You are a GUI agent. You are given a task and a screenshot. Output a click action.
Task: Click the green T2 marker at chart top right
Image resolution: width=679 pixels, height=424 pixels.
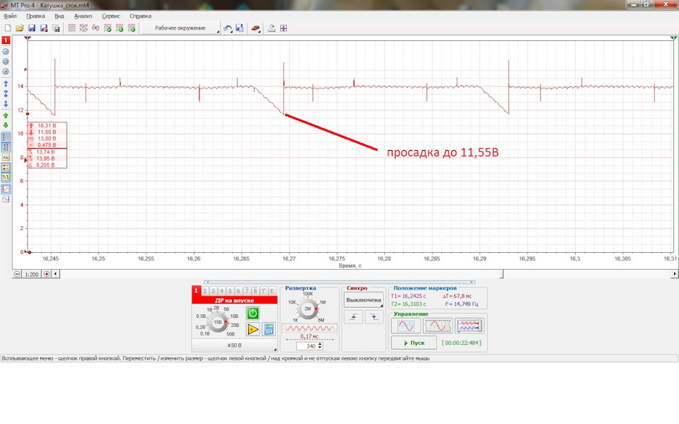pyautogui.click(x=673, y=38)
